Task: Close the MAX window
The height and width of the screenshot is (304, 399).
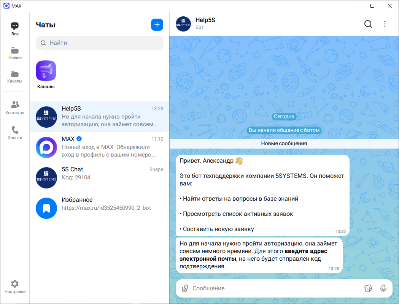Action: (389, 6)
